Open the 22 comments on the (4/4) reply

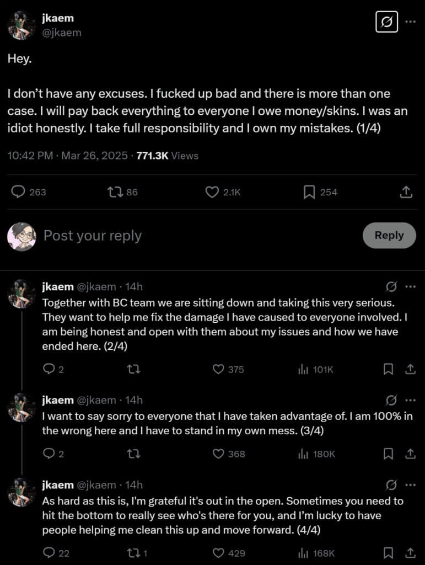pos(50,553)
